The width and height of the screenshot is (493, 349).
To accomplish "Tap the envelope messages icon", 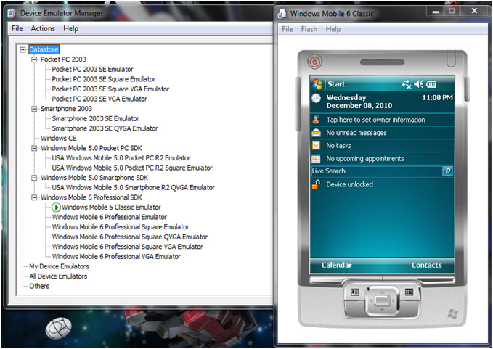I will pyautogui.click(x=316, y=133).
